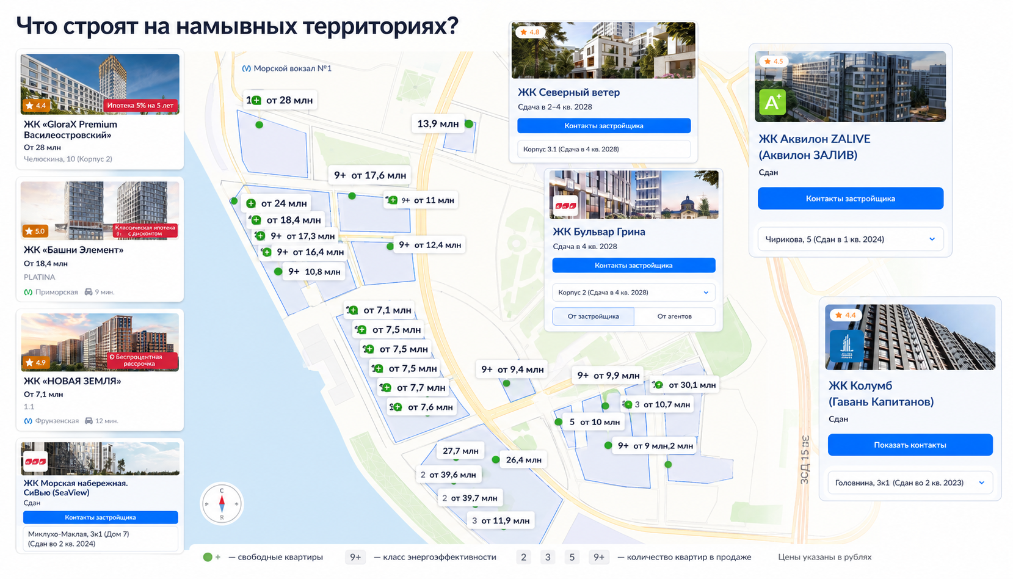Image resolution: width=1013 pixels, height=579 pixels.
Task: Click the metro icon beside Приморская
Action: pyautogui.click(x=28, y=292)
